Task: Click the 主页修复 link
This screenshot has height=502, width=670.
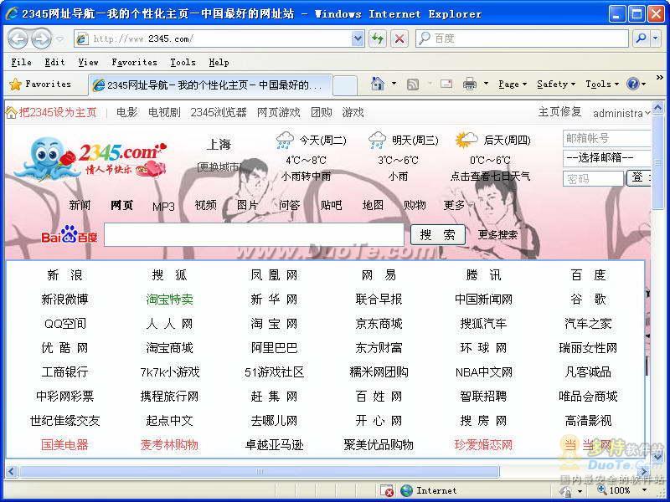Action: click(x=559, y=112)
